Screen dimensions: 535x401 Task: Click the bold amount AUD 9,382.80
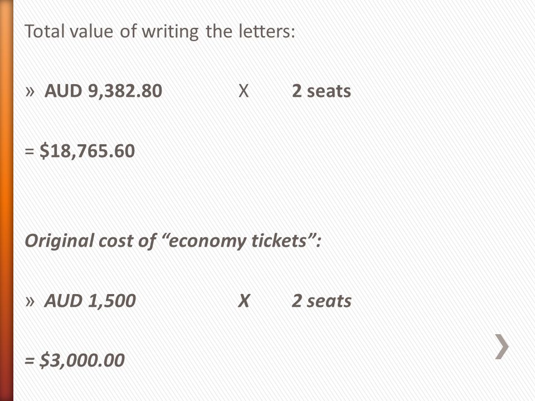click(x=104, y=91)
